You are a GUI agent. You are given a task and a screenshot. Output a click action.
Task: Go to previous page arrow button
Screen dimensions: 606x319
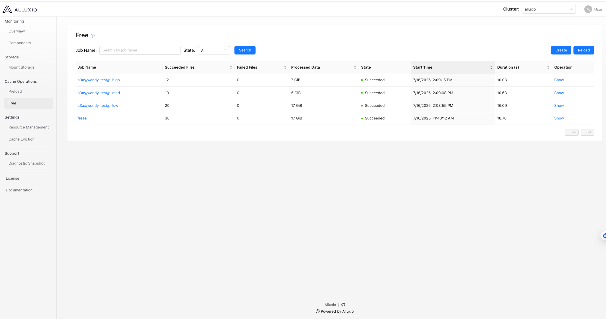coord(571,132)
